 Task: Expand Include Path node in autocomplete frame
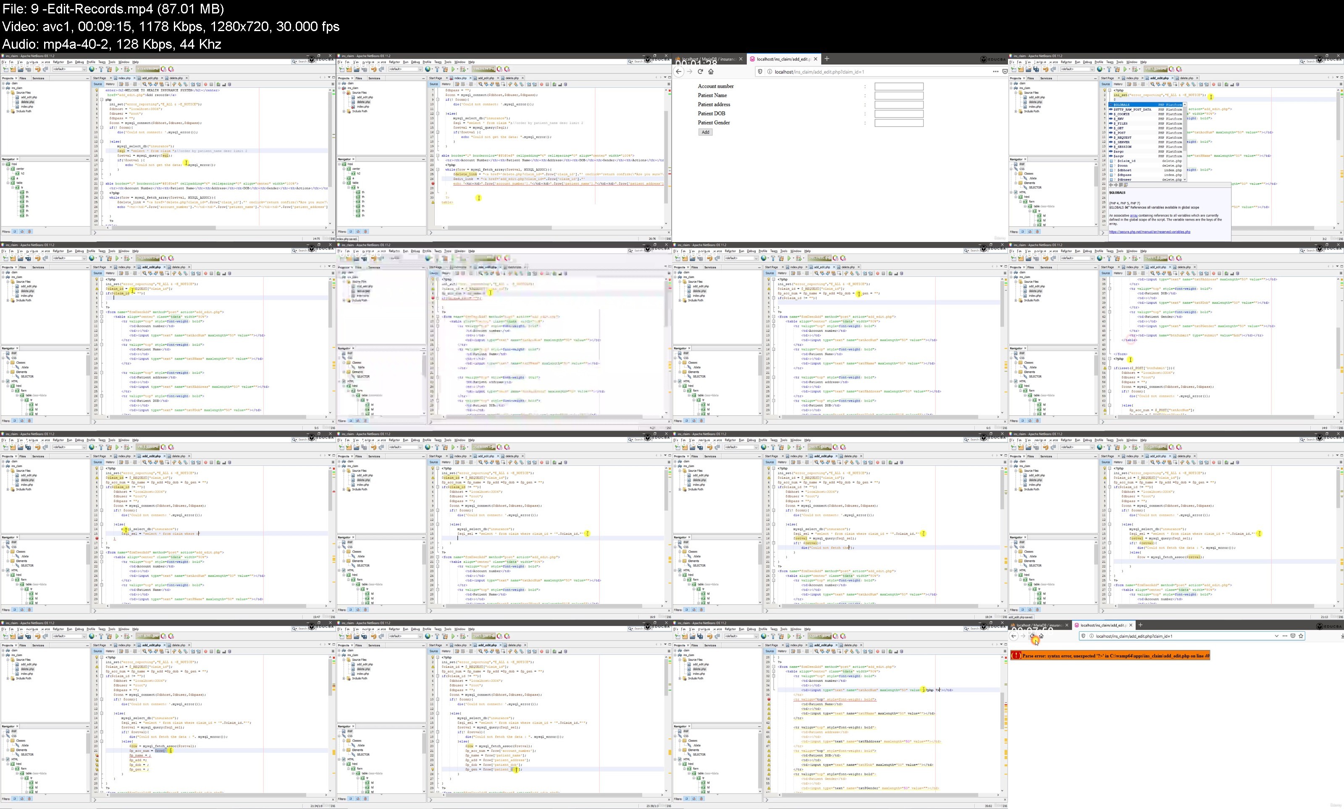(x=1016, y=111)
